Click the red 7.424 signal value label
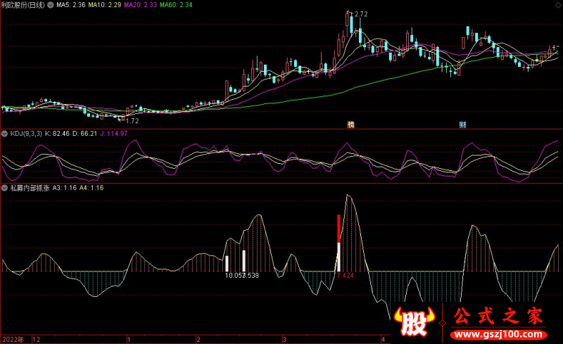 345,276
